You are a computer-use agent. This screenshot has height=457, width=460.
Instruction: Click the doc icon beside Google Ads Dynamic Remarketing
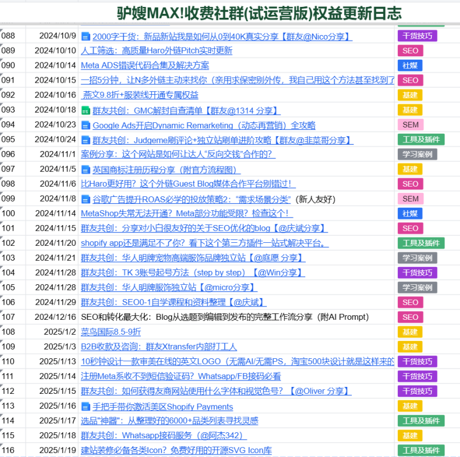86,125
